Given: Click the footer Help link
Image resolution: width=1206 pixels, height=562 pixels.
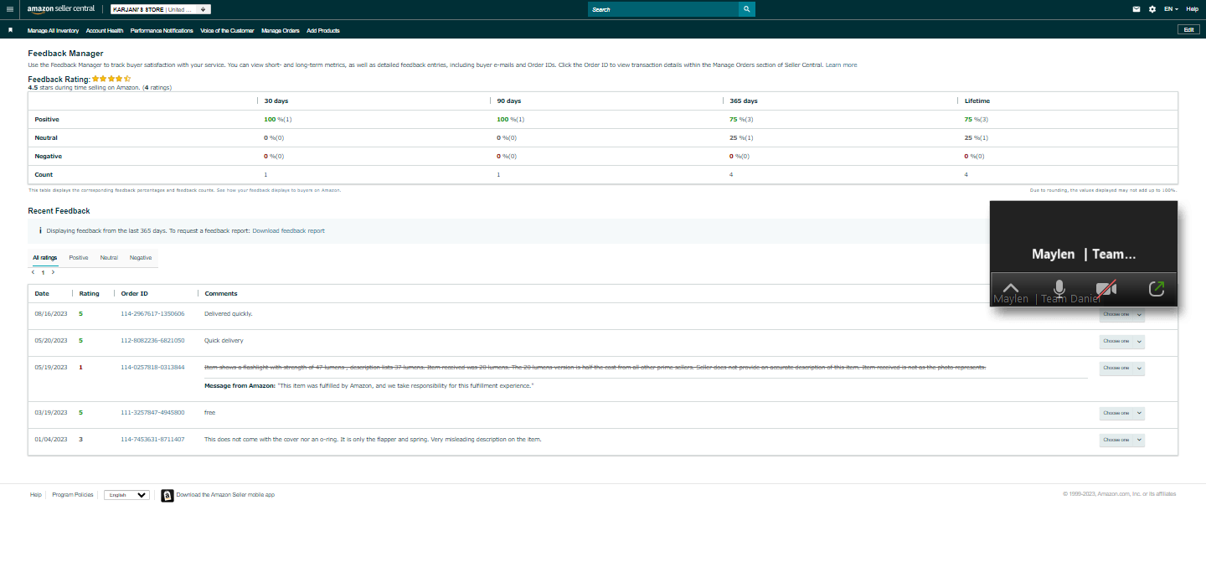Looking at the screenshot, I should point(36,495).
